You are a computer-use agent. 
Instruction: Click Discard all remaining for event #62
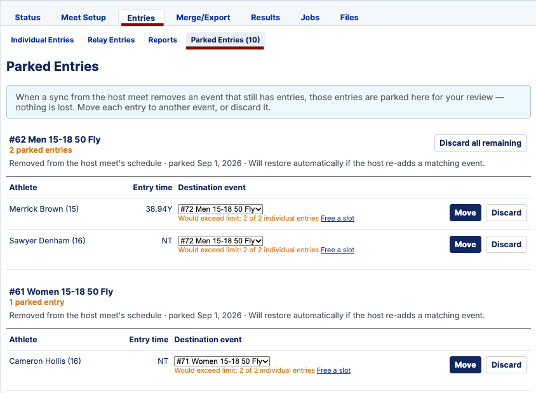480,143
